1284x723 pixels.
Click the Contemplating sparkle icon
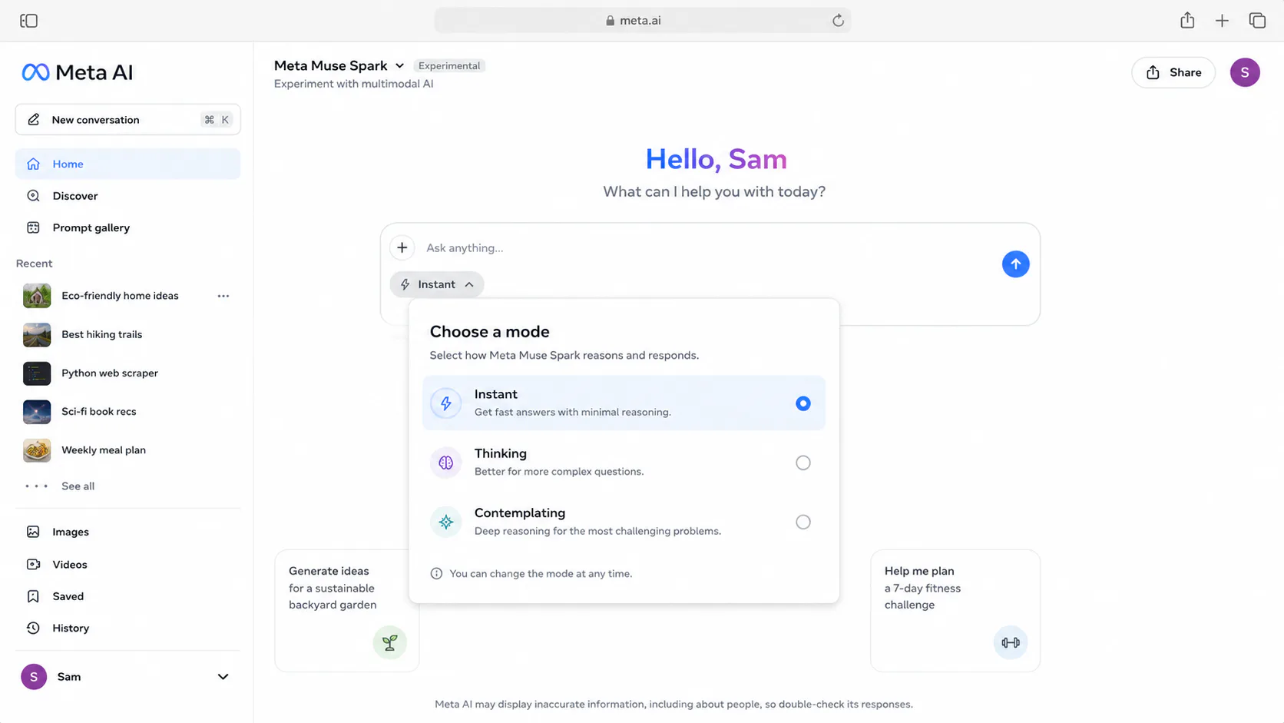point(445,522)
